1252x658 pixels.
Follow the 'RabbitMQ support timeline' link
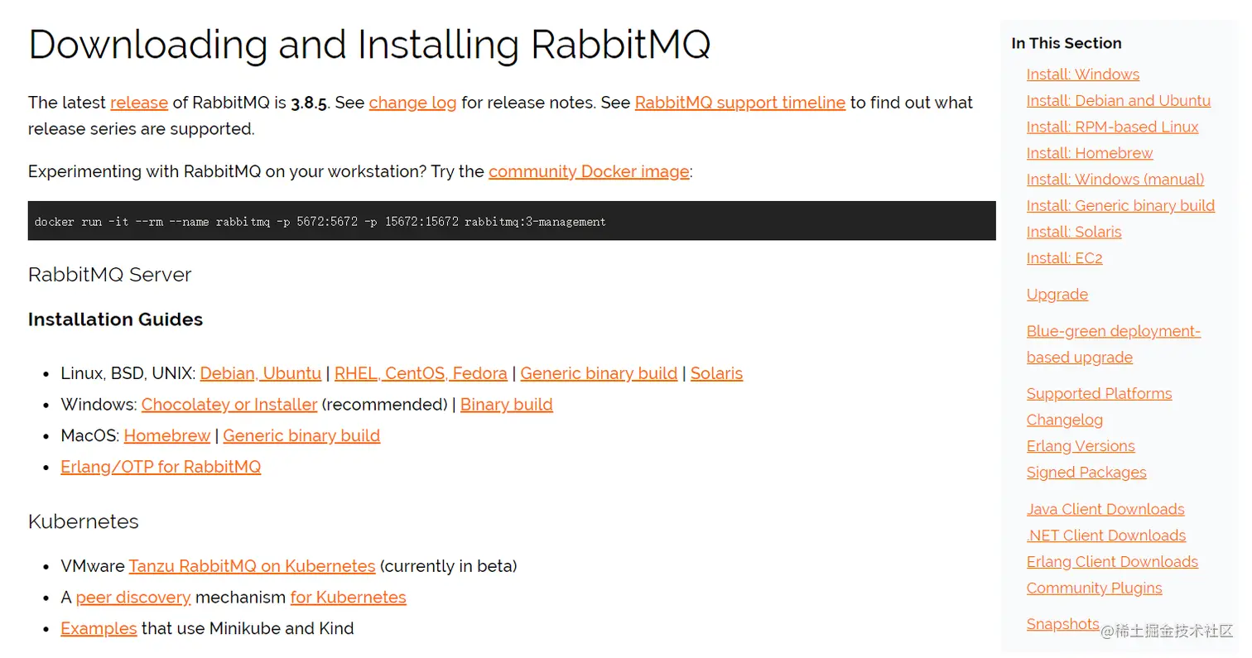pyautogui.click(x=740, y=103)
